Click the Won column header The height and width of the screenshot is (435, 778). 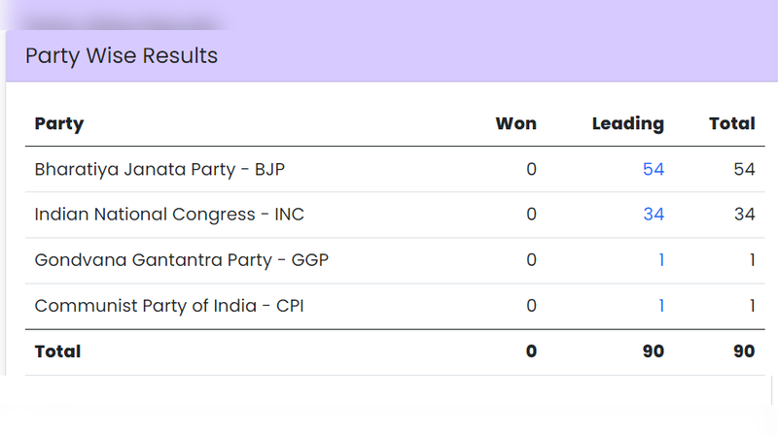pyautogui.click(x=515, y=123)
